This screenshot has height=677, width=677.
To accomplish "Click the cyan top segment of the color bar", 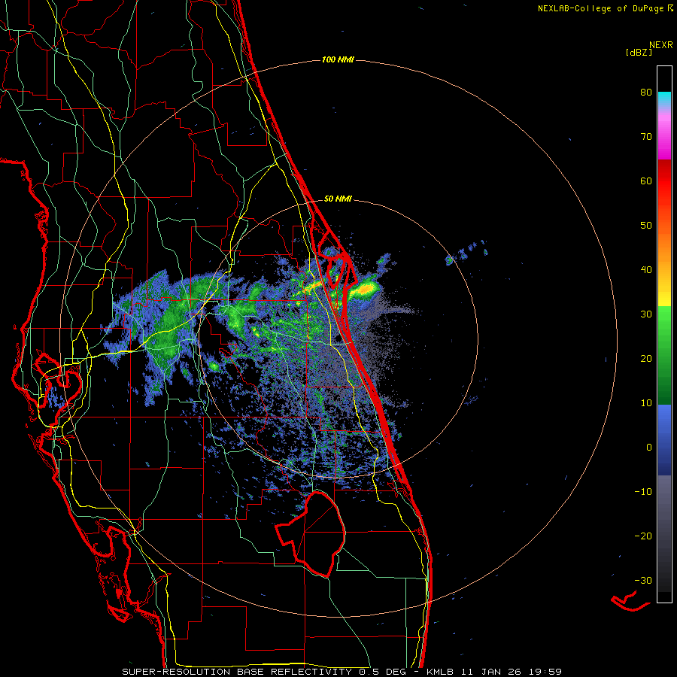I will [x=664, y=99].
